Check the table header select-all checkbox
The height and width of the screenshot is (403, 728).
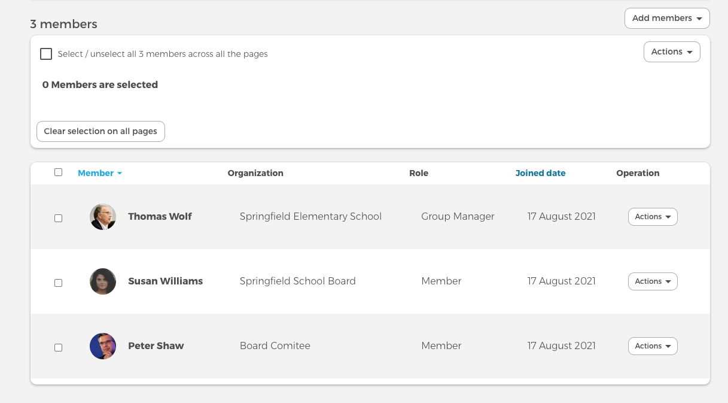(58, 172)
